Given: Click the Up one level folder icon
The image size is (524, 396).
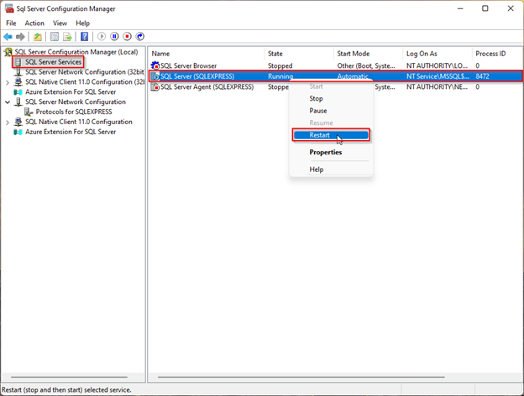Looking at the screenshot, I should tap(38, 36).
